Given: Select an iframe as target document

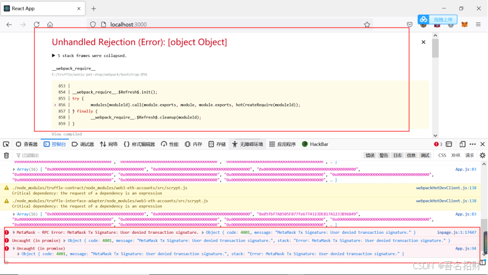Looking at the screenshot, I should [x=449, y=144].
